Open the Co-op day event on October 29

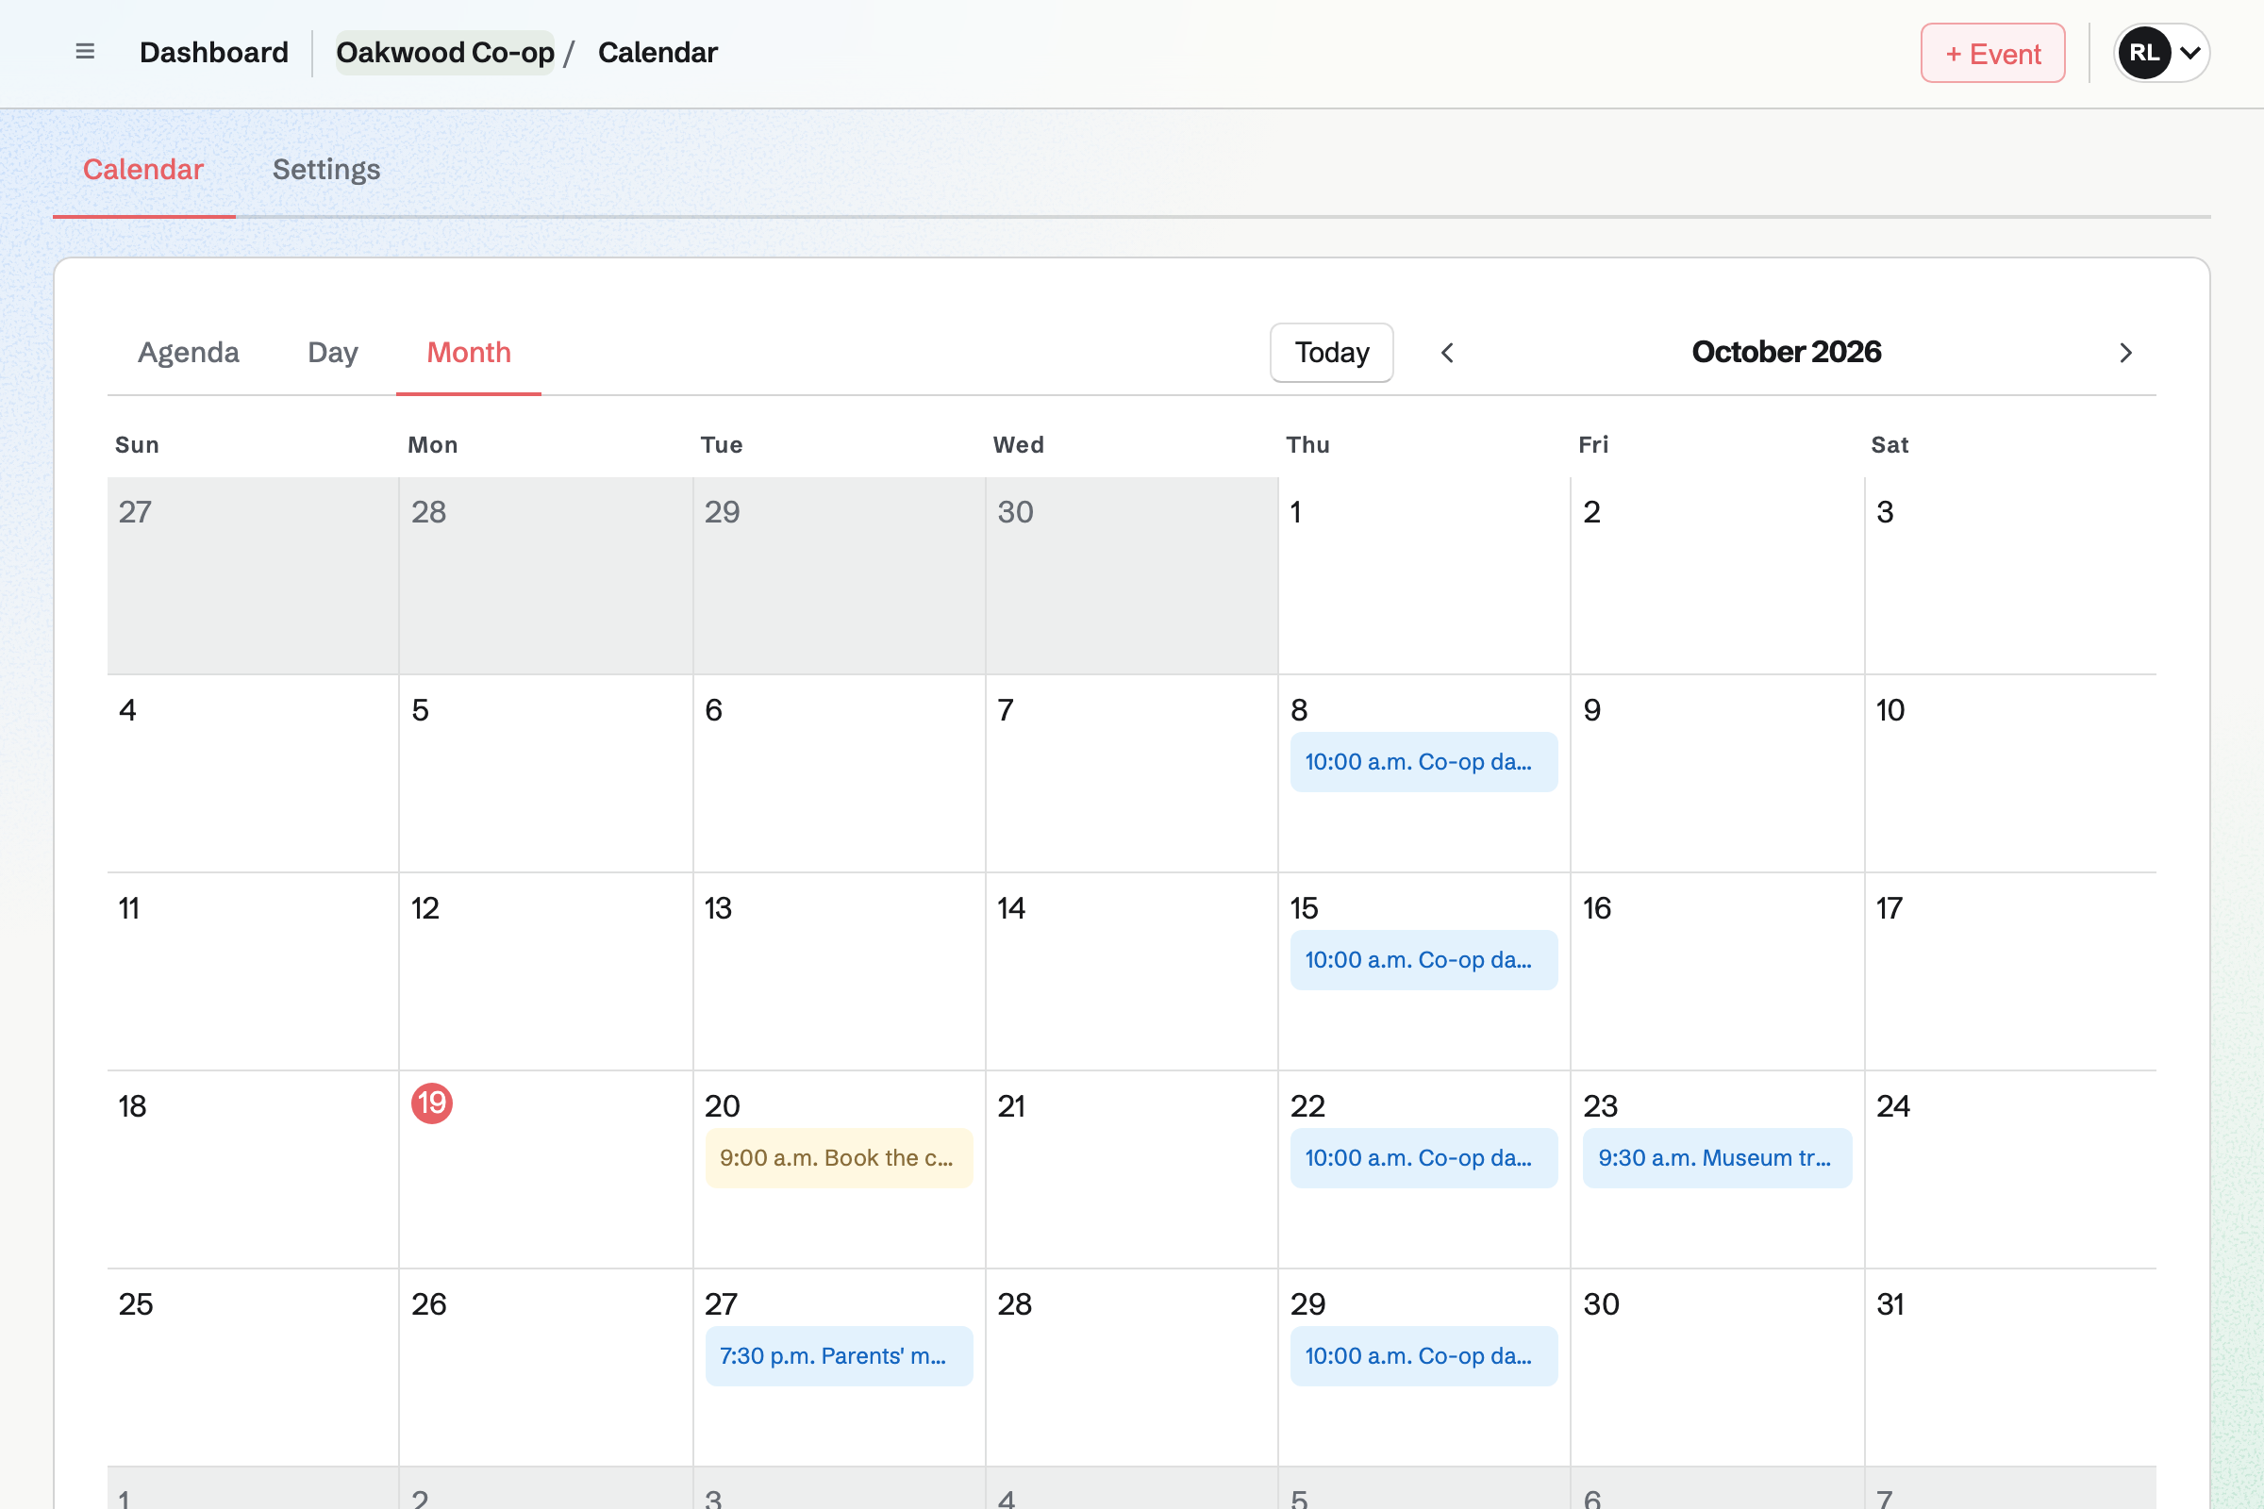pyautogui.click(x=1423, y=1356)
